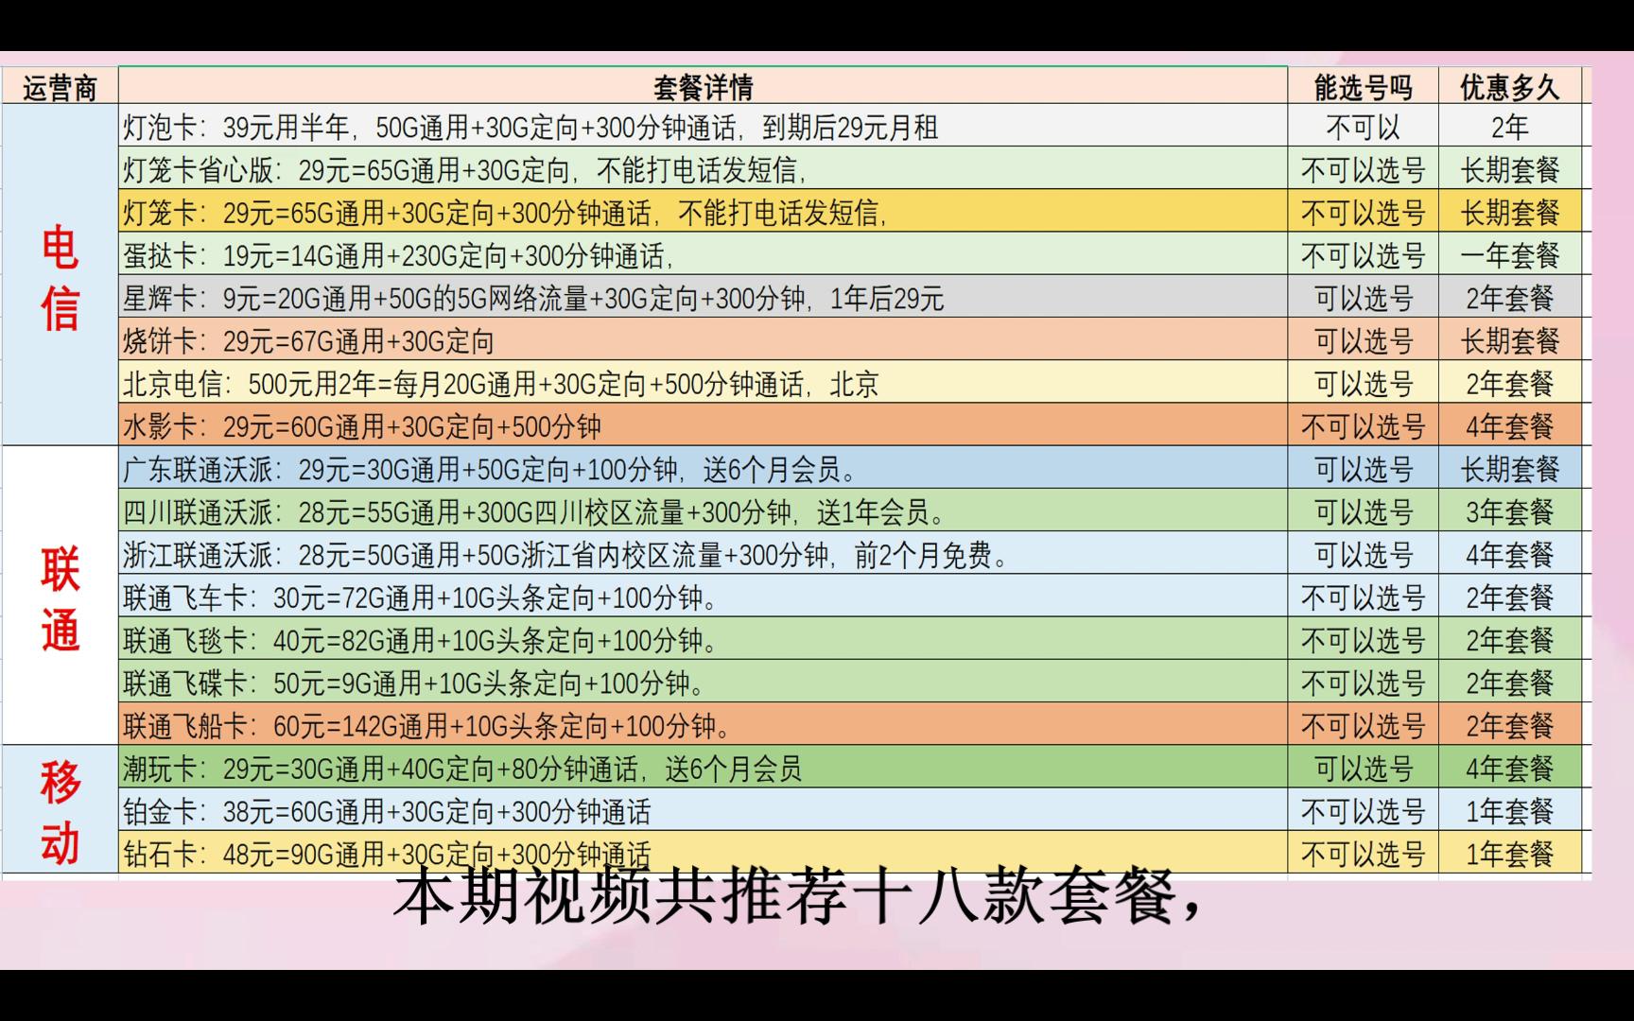Select the 电信 operator cell
This screenshot has height=1021, width=1634.
coord(60,275)
